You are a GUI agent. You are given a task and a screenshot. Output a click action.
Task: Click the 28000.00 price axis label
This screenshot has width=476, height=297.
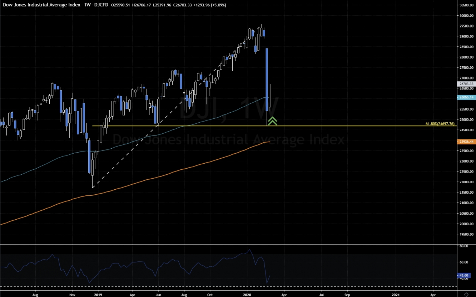[x=466, y=57]
